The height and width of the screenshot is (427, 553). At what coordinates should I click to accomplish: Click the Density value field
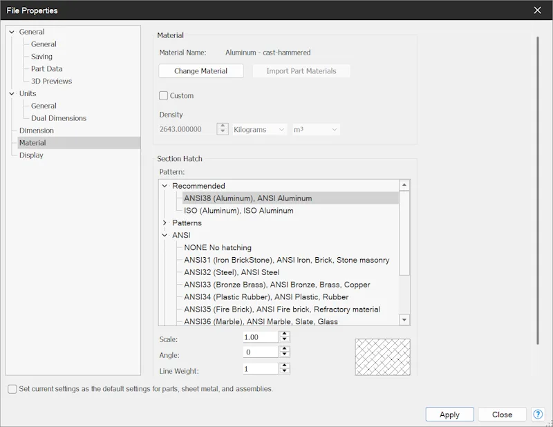click(x=187, y=129)
